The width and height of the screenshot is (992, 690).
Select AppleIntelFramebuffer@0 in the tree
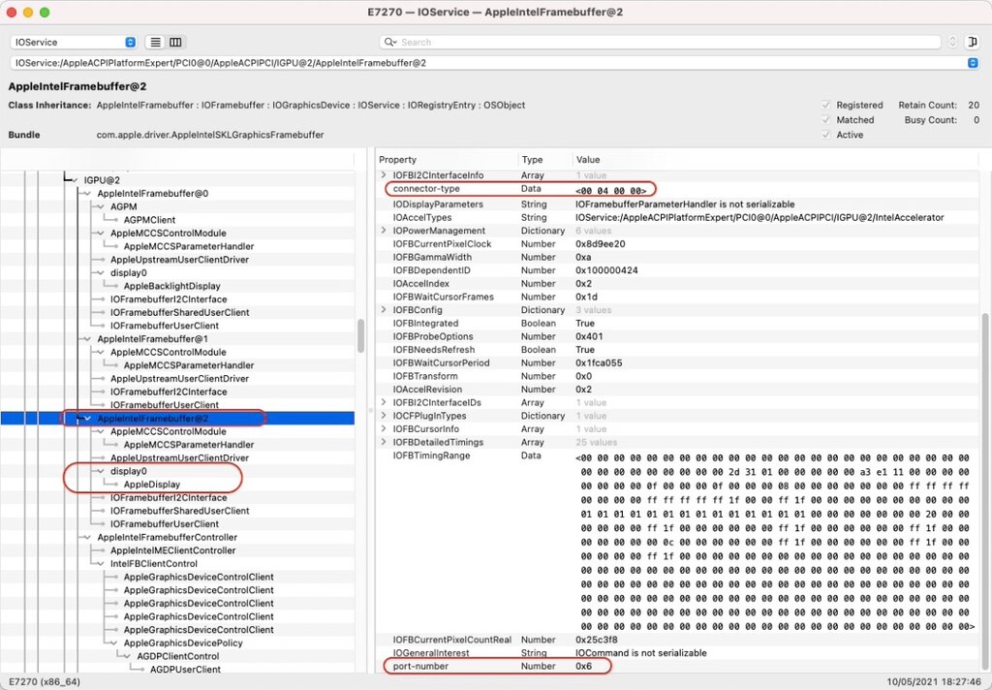[x=151, y=194]
